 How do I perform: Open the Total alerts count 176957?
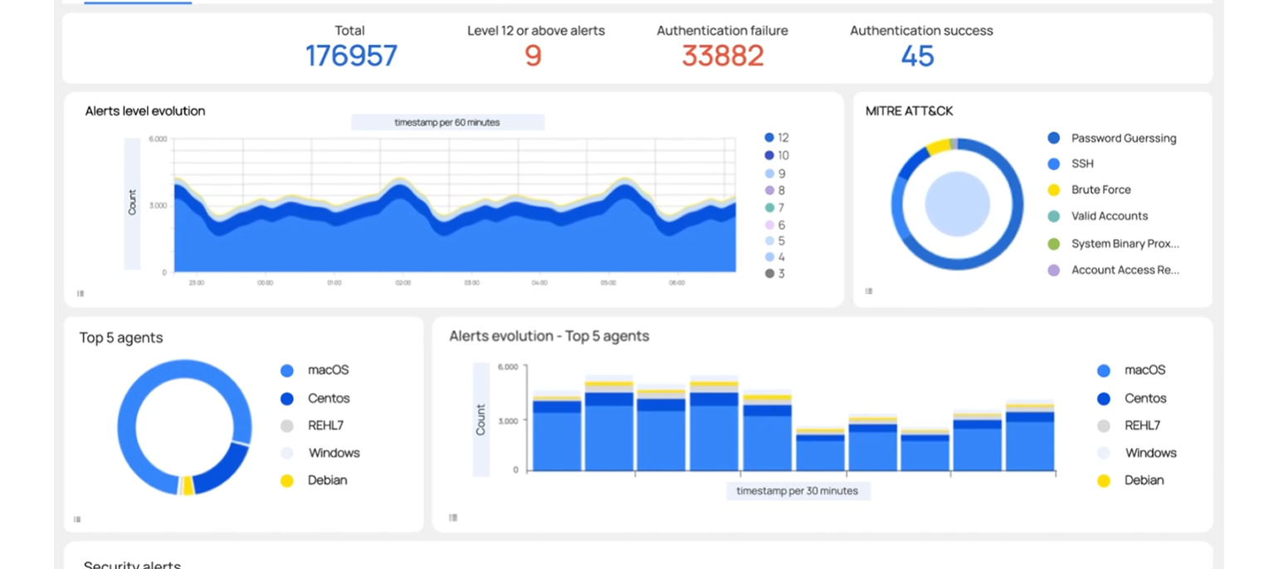[x=351, y=56]
